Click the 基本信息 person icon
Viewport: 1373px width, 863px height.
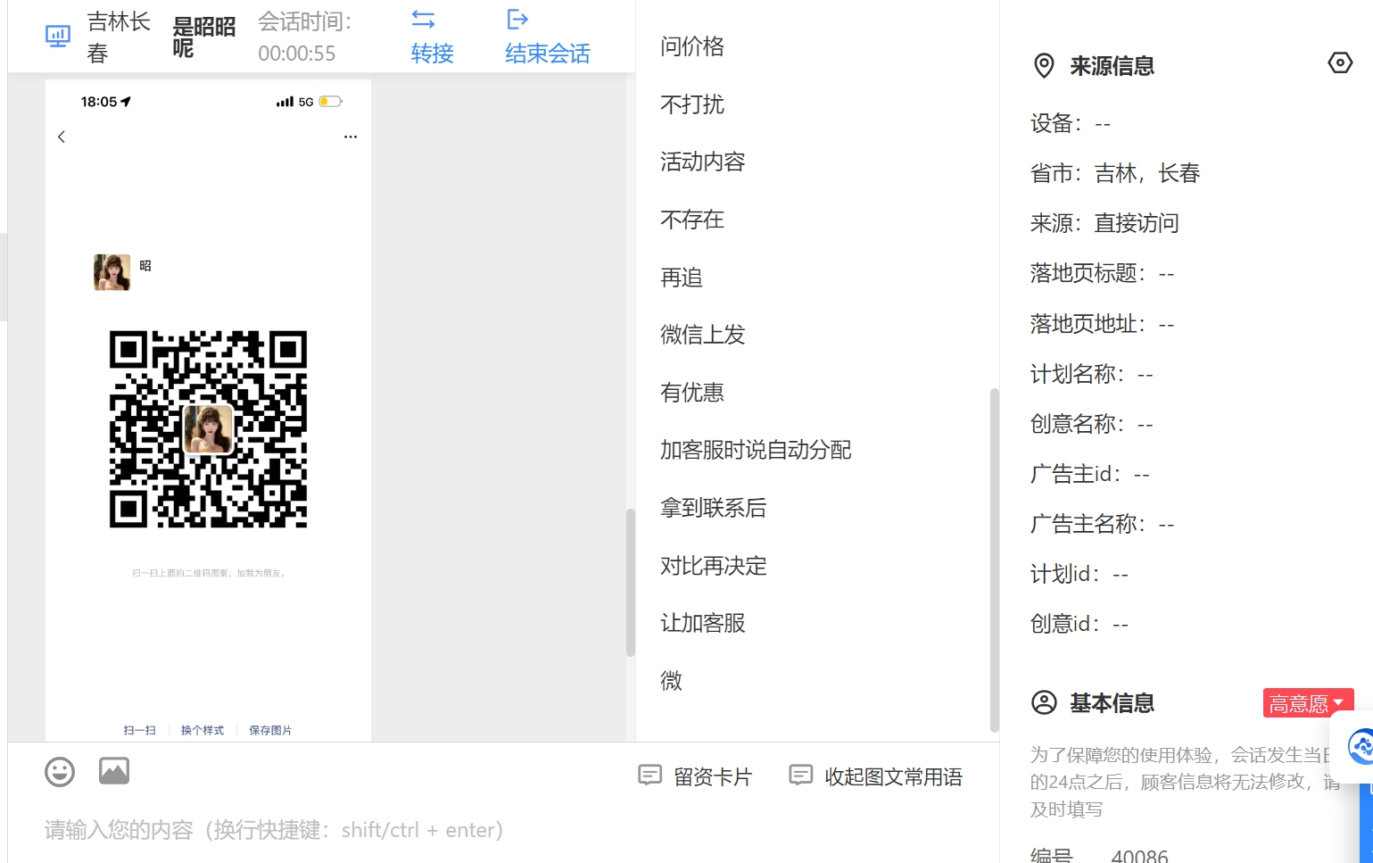point(1044,702)
